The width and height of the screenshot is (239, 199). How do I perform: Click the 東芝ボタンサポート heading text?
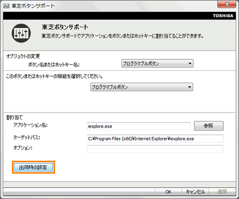tap(65, 27)
